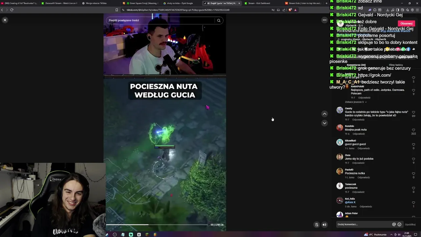Focus the 'Znajdź powiązane treści' search field
The width and height of the screenshot is (421, 237).
(x=160, y=20)
